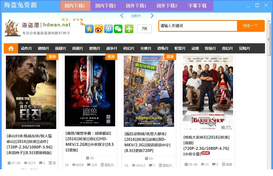
Task: Select the 科幻片 category
Action: pyautogui.click(x=129, y=48)
